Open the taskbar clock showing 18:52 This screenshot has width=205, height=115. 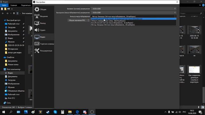pos(192,112)
